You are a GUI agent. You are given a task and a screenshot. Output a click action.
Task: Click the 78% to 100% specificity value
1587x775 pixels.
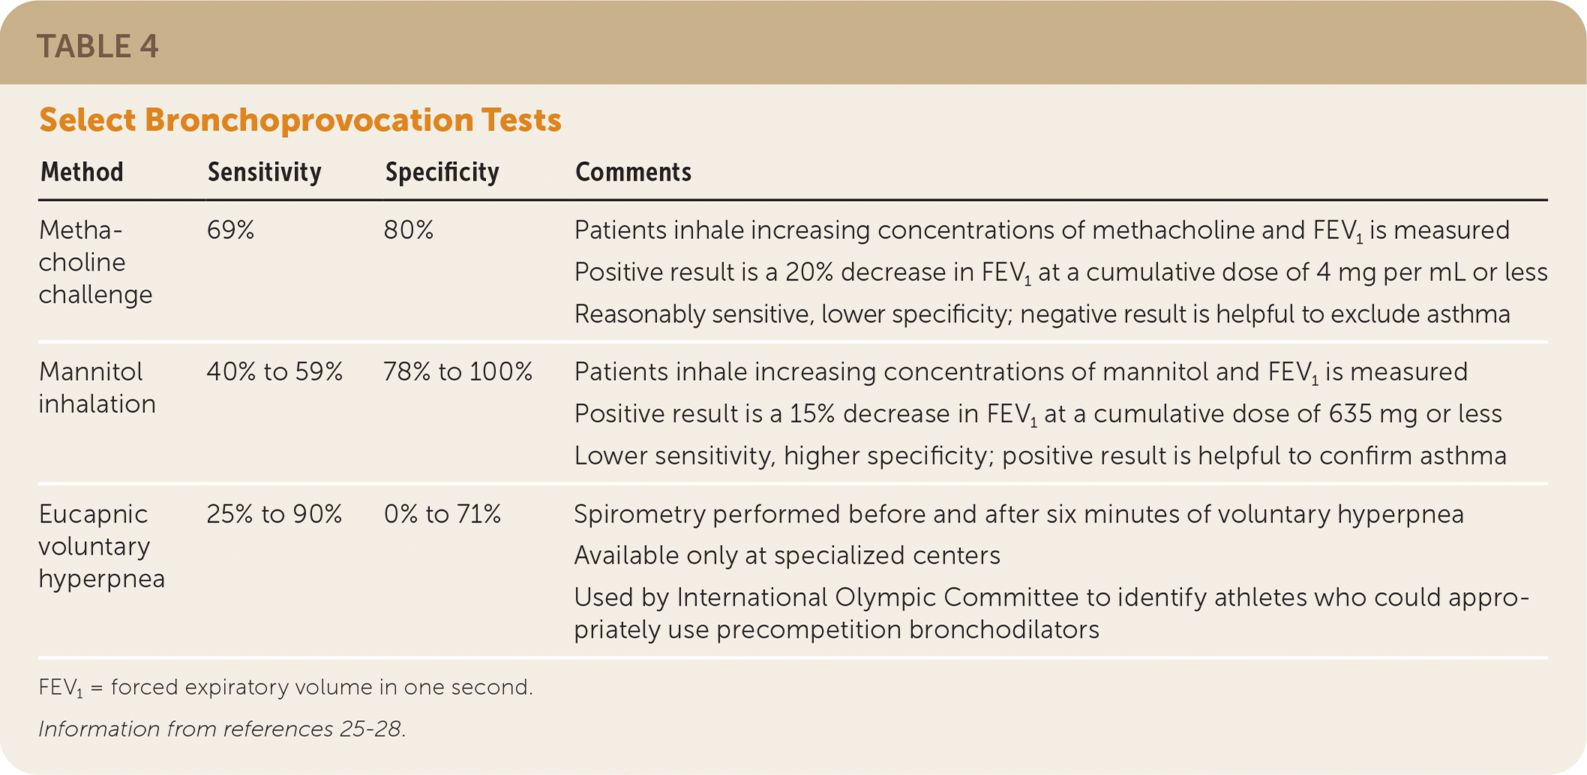[x=457, y=372]
